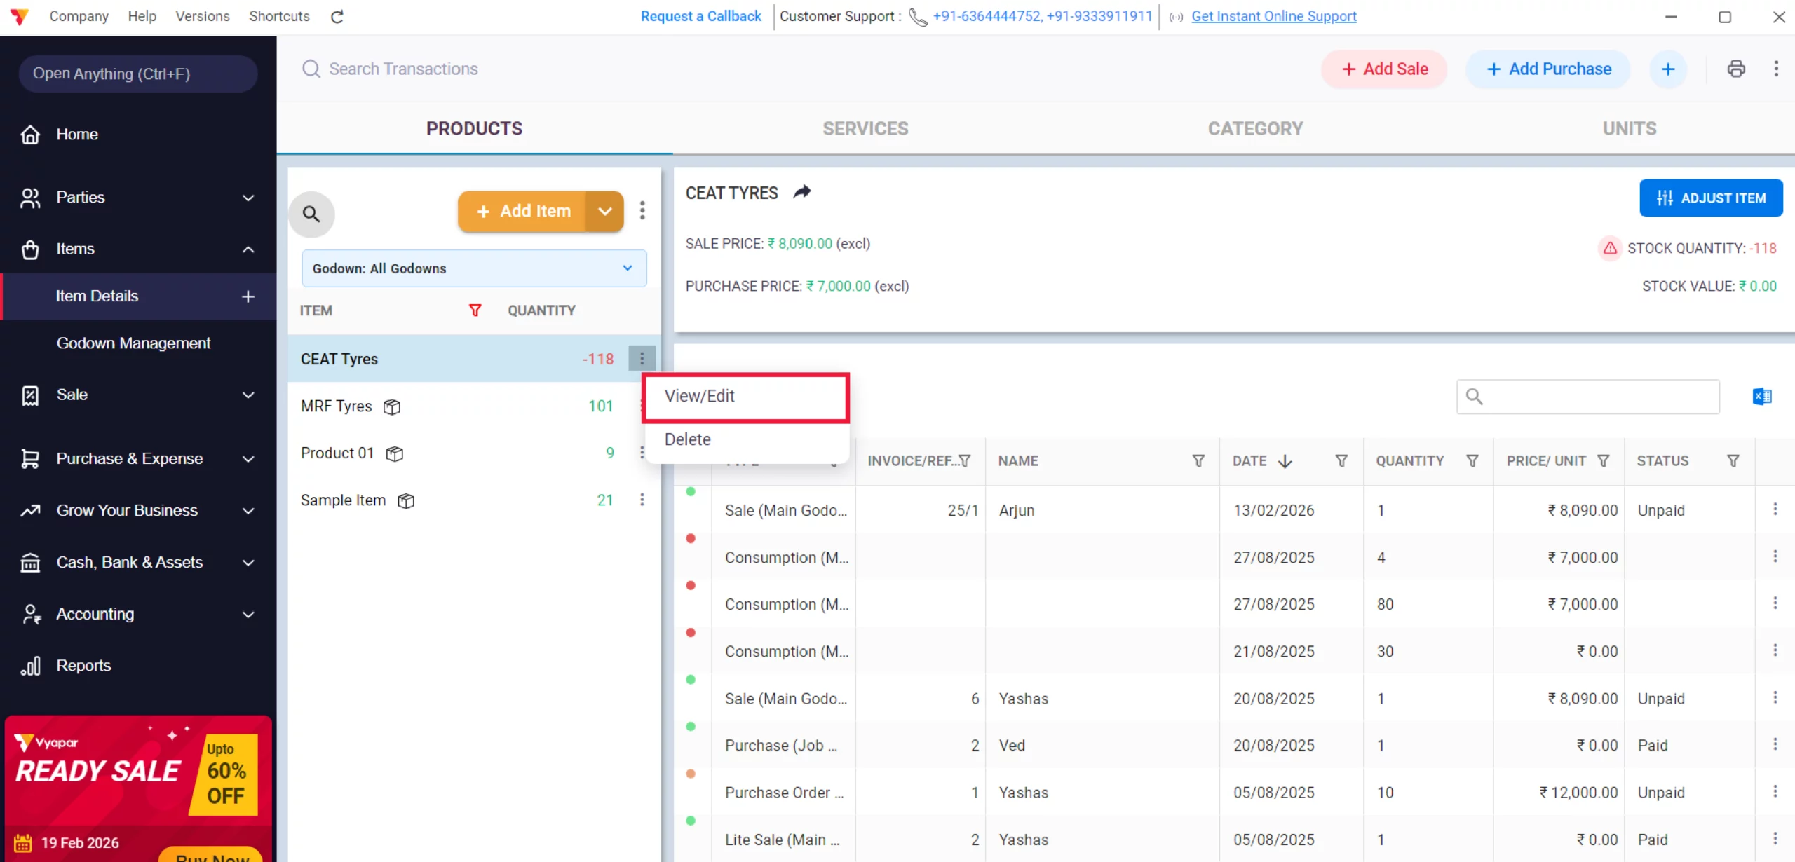This screenshot has height=862, width=1795.
Task: Open filter on STATUS column
Action: (x=1733, y=461)
